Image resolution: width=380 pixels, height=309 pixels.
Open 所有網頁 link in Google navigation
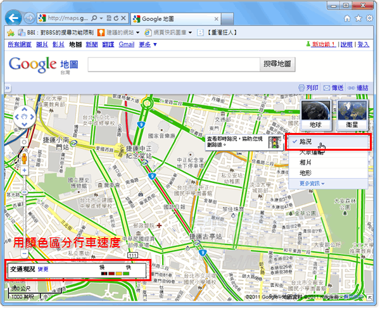(x=20, y=44)
